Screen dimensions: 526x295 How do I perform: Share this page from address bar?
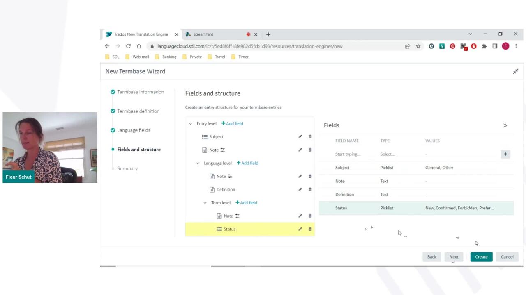point(408,46)
